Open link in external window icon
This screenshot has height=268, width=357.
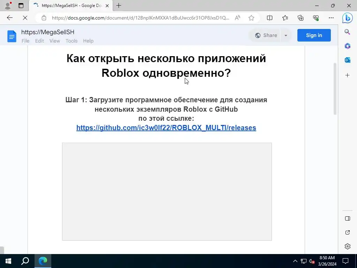[x=348, y=232]
